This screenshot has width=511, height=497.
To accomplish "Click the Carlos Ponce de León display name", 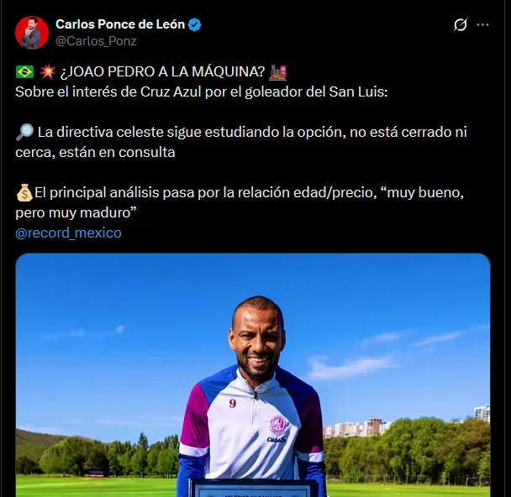I will (x=120, y=24).
